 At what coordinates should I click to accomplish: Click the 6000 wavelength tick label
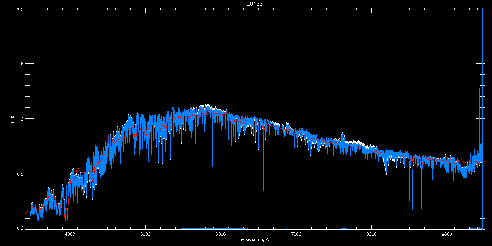pos(221,234)
